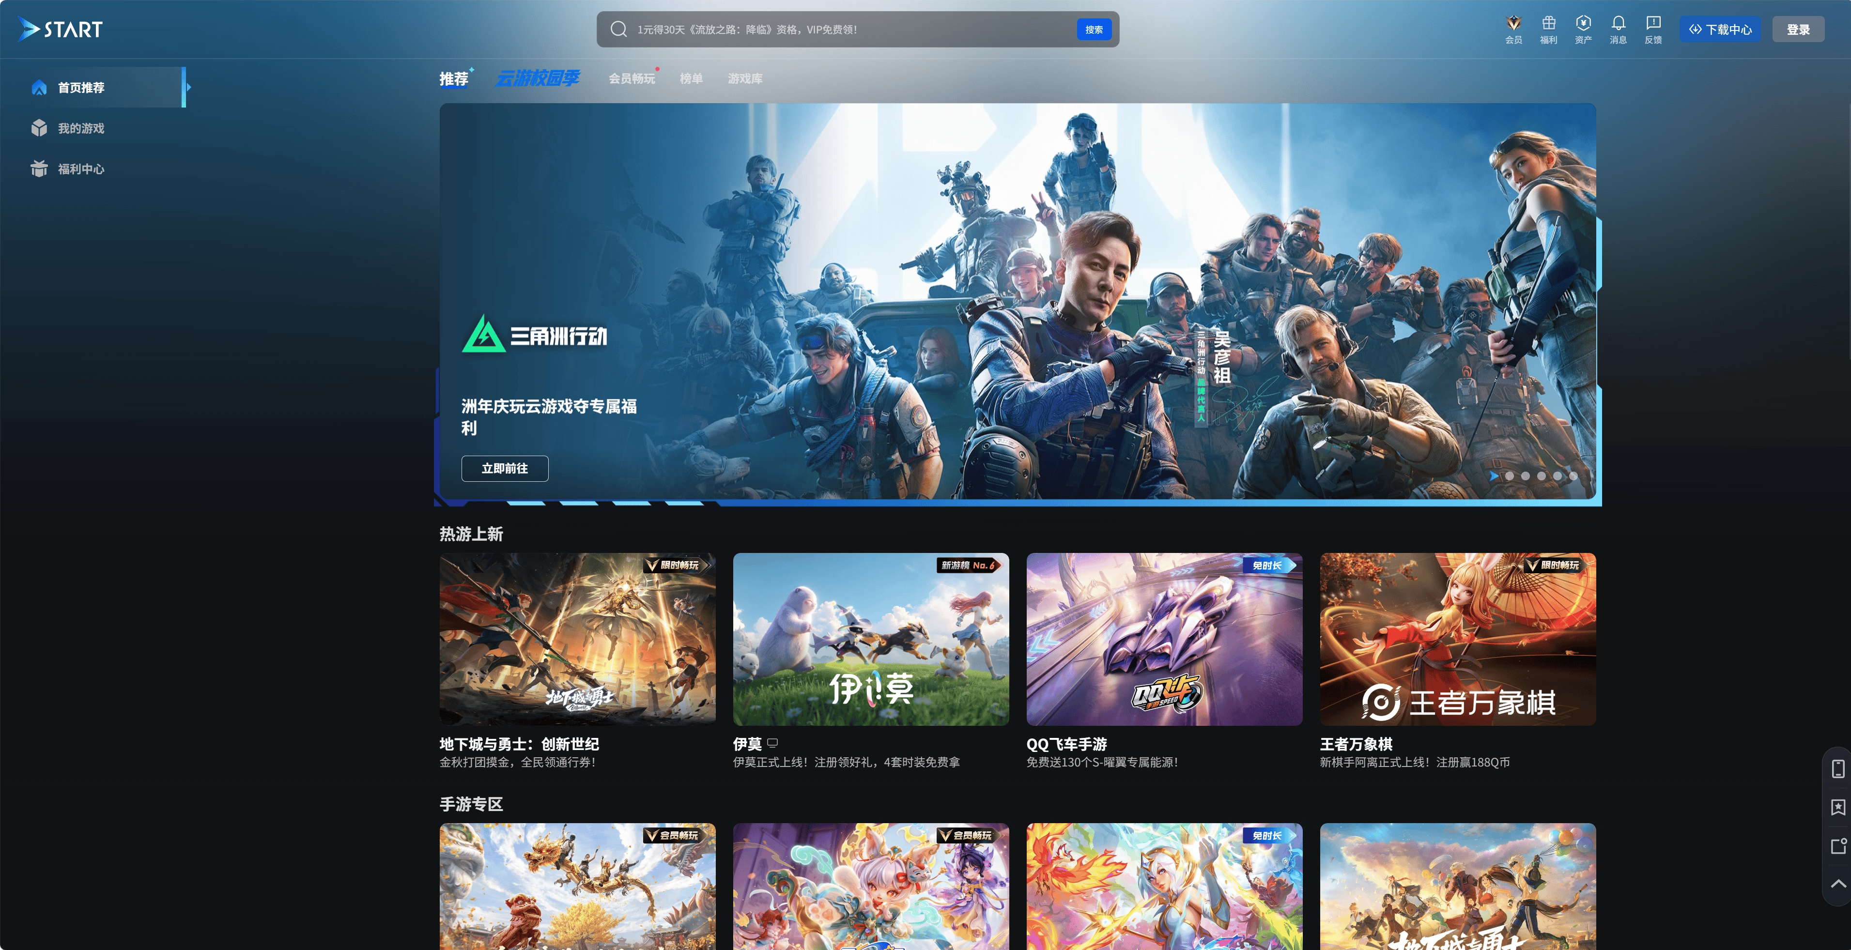
Task: Click the mobile phone icon in the floating bar
Action: click(1838, 769)
